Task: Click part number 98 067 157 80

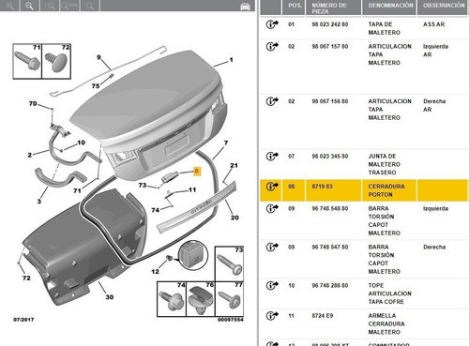Action: click(x=329, y=46)
